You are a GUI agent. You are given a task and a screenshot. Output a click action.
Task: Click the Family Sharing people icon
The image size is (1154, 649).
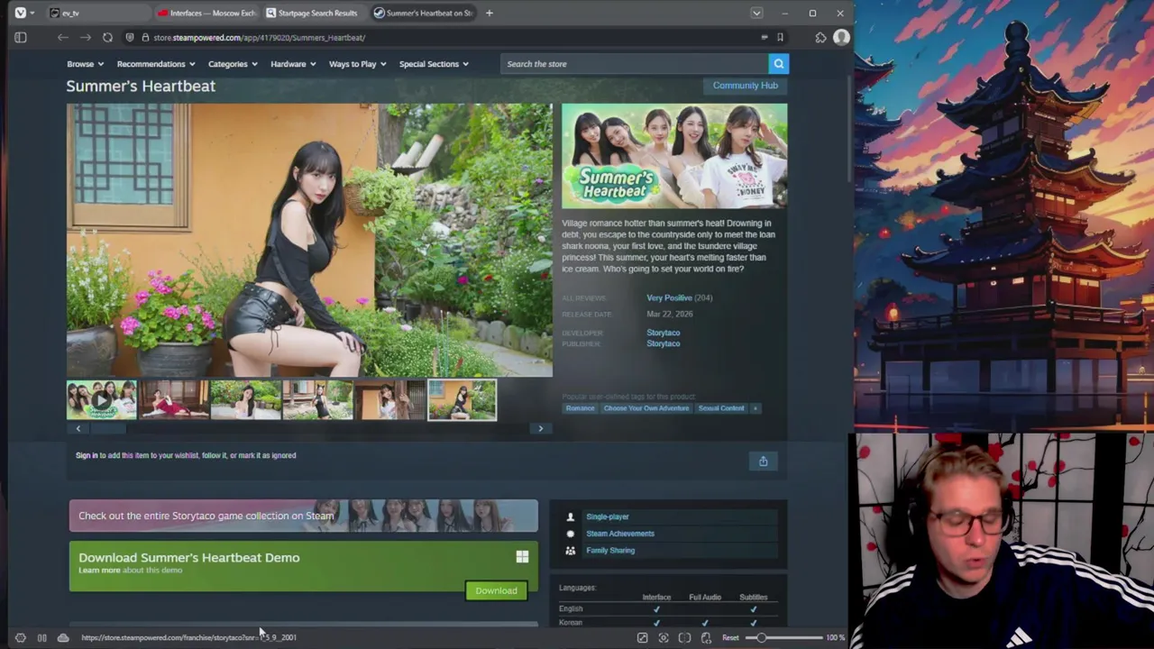(570, 550)
